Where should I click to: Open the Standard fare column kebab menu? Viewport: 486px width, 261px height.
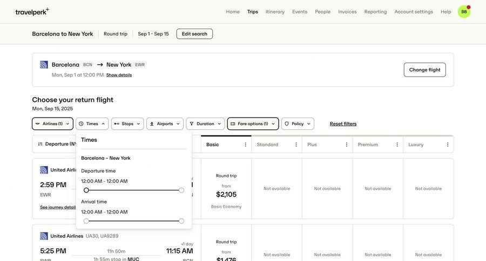296,145
